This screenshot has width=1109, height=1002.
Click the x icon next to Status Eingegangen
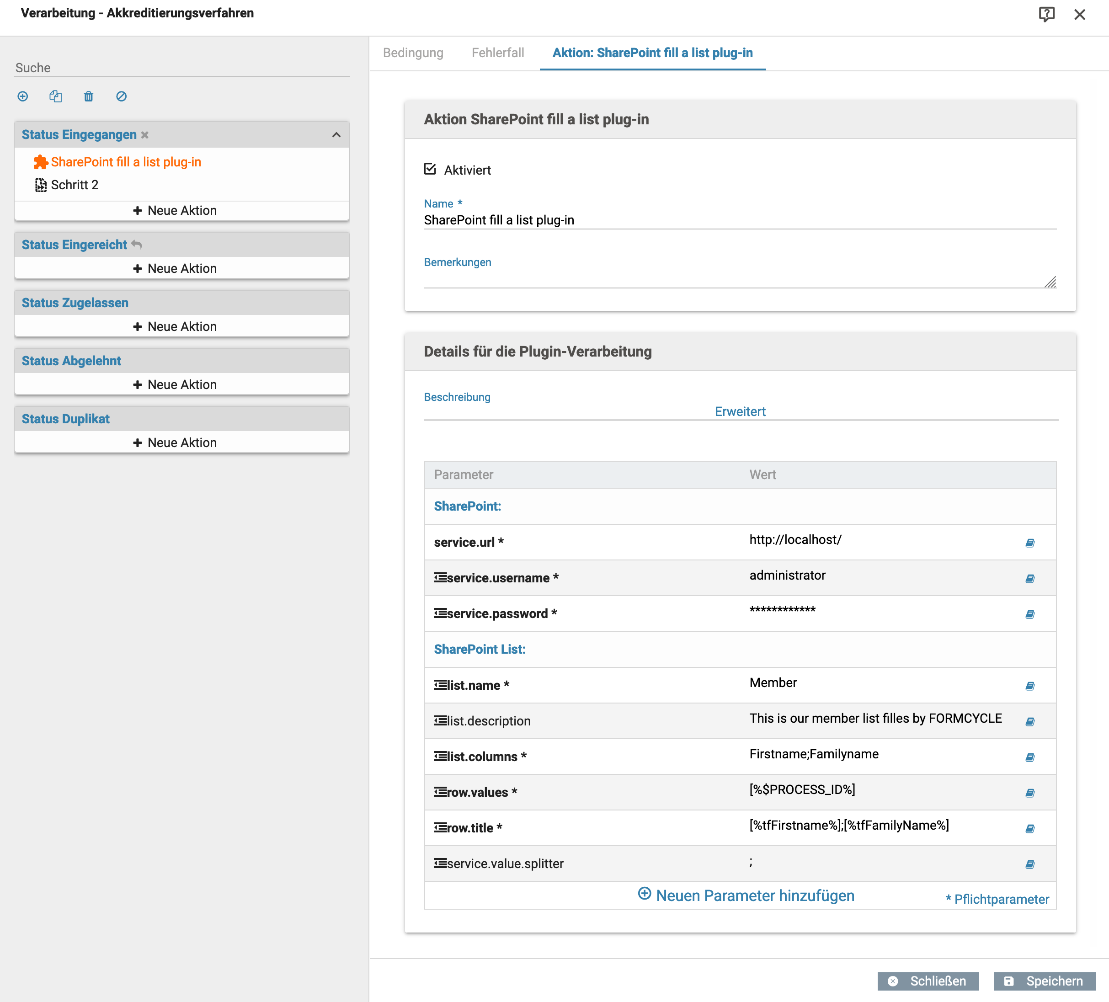[x=144, y=135]
